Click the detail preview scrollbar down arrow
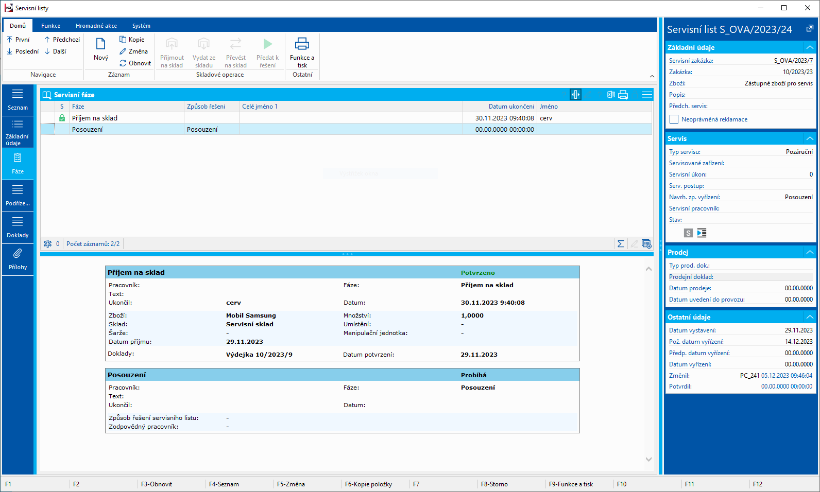This screenshot has width=820, height=492. click(648, 459)
